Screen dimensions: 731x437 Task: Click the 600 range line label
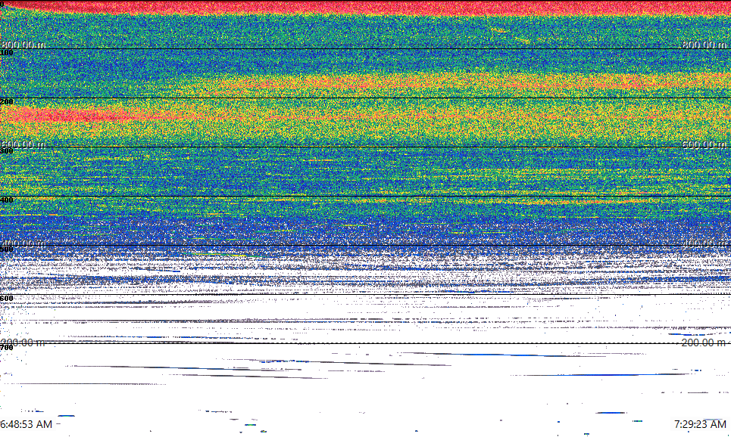(7, 299)
